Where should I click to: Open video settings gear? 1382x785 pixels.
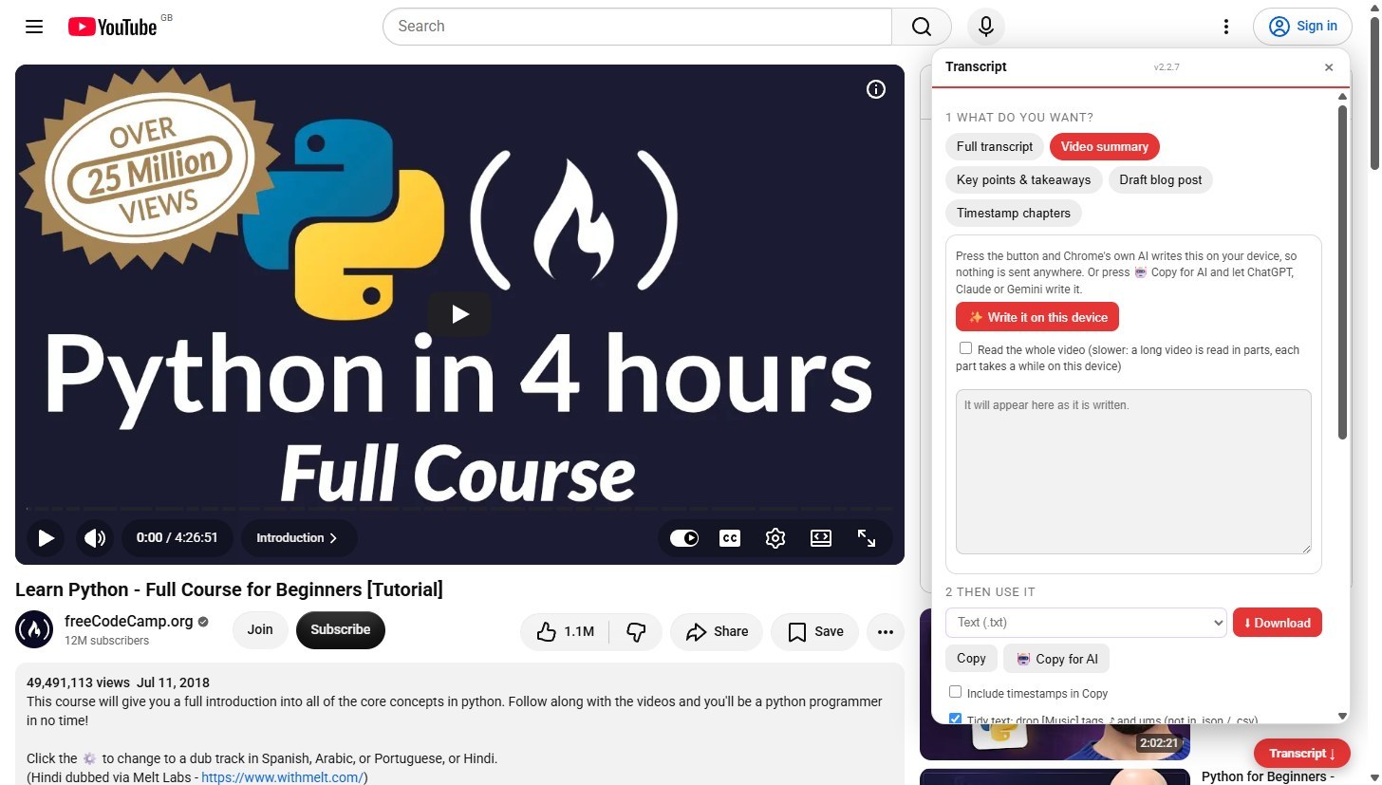coord(775,538)
